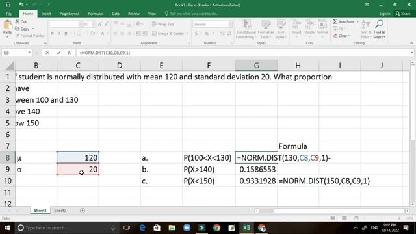Select row 8 header
416x234 pixels.
(x=7, y=157)
